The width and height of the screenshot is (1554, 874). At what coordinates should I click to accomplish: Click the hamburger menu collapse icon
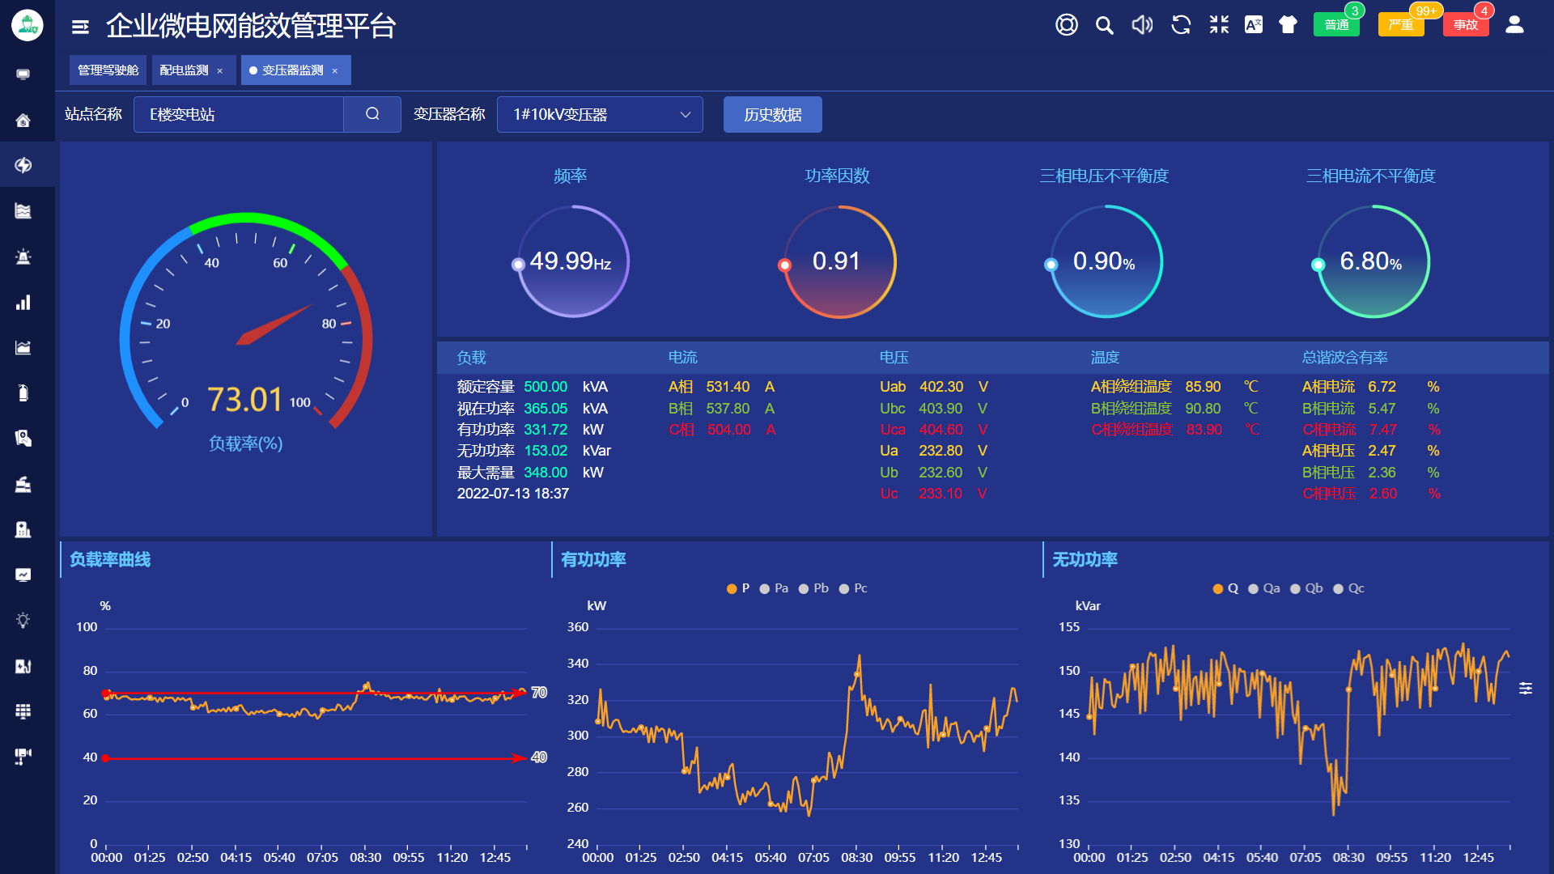80,27
